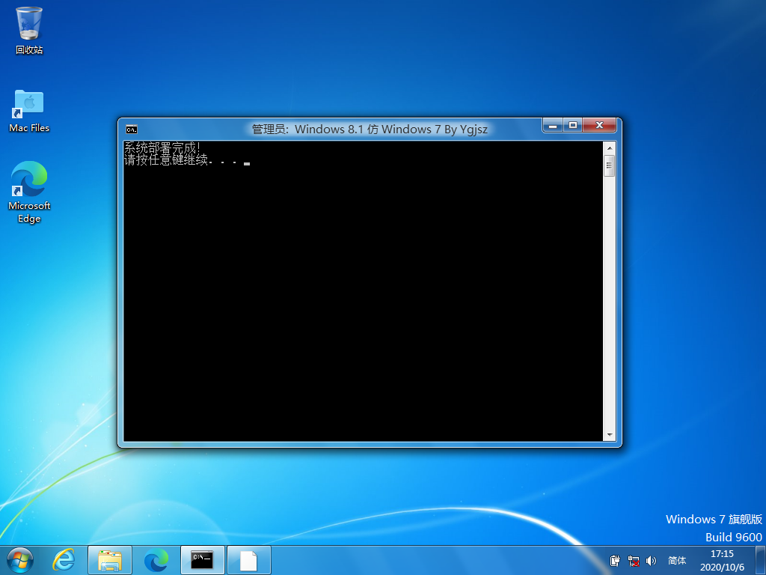Screen dimensions: 766x575
Task: Click the Show Desktop strip beside the clock
Action: [761, 560]
